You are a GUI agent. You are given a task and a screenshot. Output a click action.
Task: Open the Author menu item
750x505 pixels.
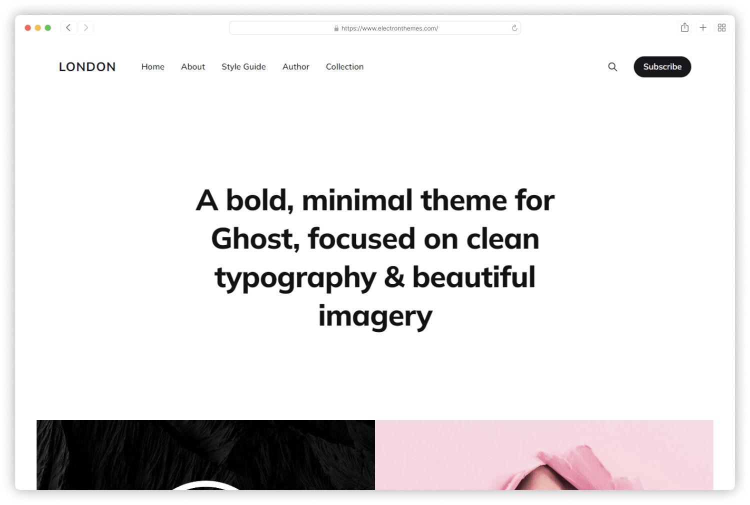click(x=296, y=66)
